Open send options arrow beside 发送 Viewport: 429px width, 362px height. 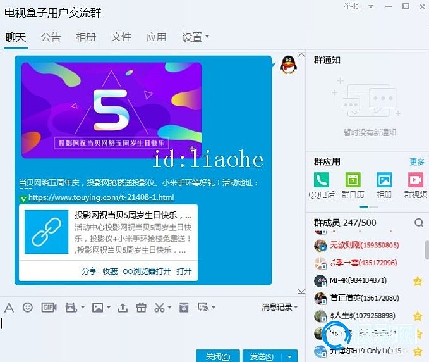coord(290,357)
